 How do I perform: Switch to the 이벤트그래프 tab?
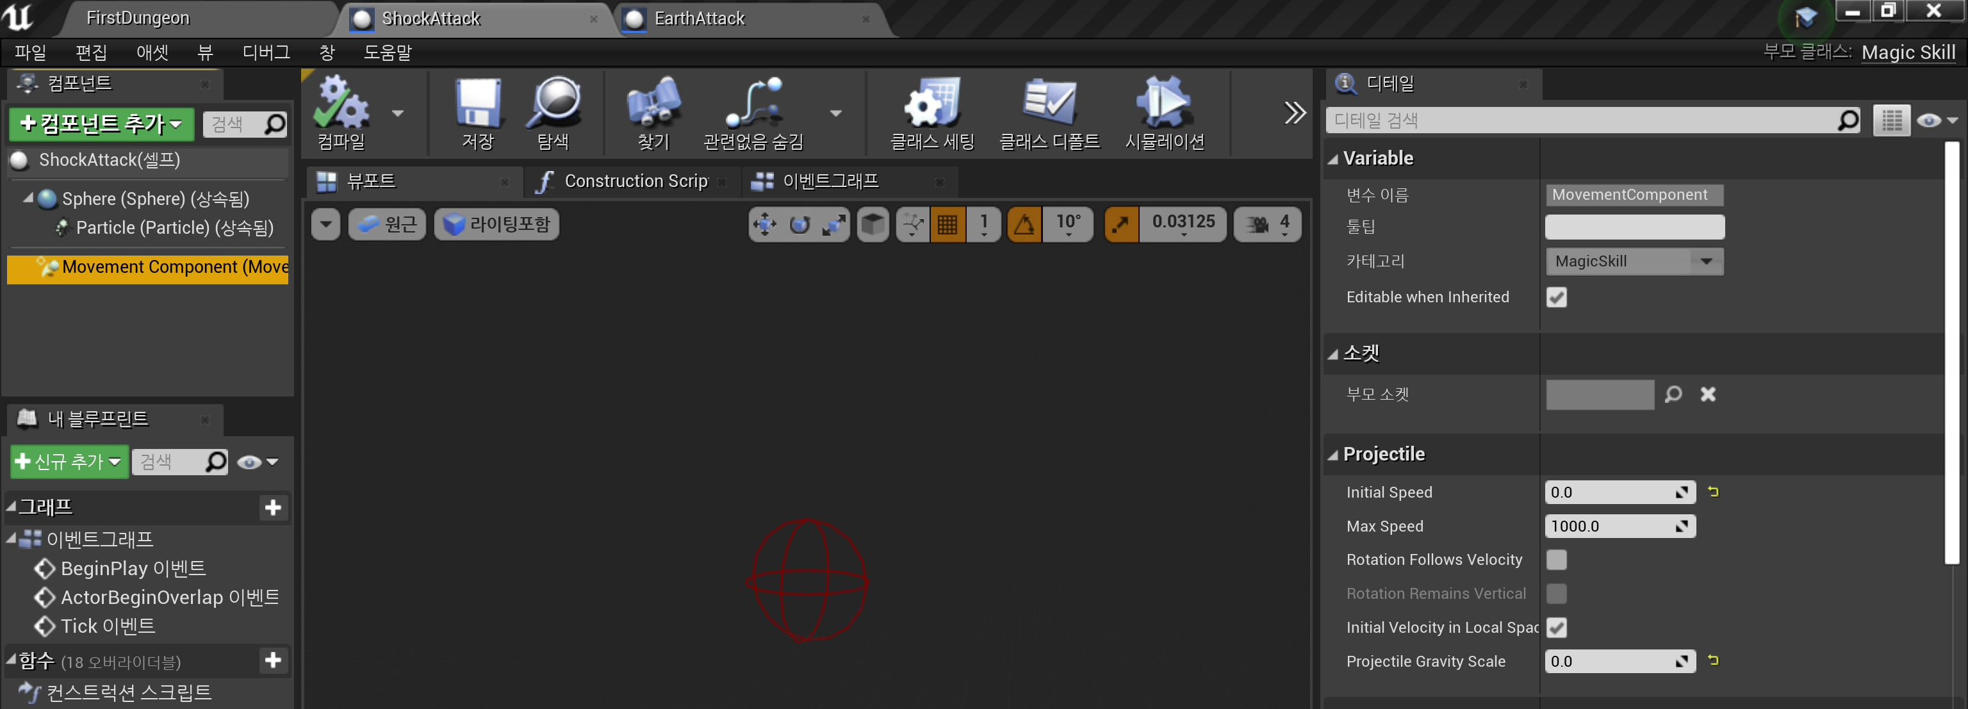[x=830, y=181]
